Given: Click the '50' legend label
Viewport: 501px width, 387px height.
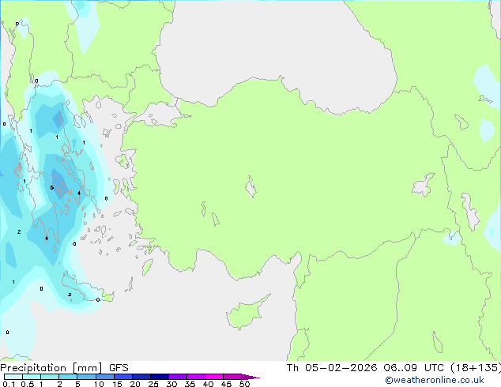Looking at the screenshot, I should (x=244, y=384).
